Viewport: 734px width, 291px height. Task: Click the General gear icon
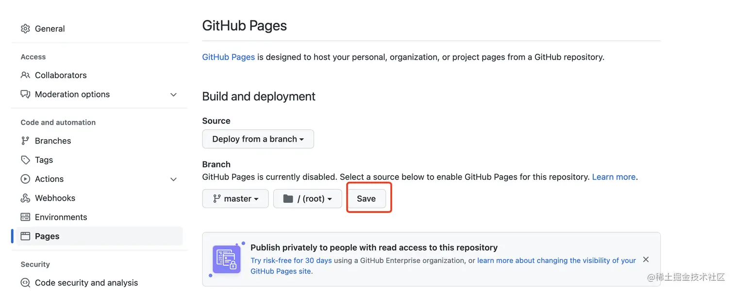25,29
